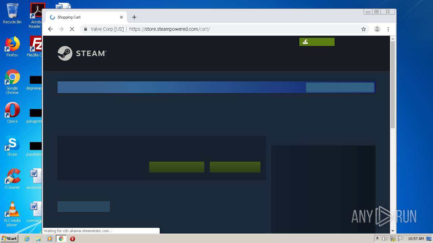This screenshot has width=433, height=243.
Task: Click the Action Center flag icon
Action: click(x=401, y=239)
